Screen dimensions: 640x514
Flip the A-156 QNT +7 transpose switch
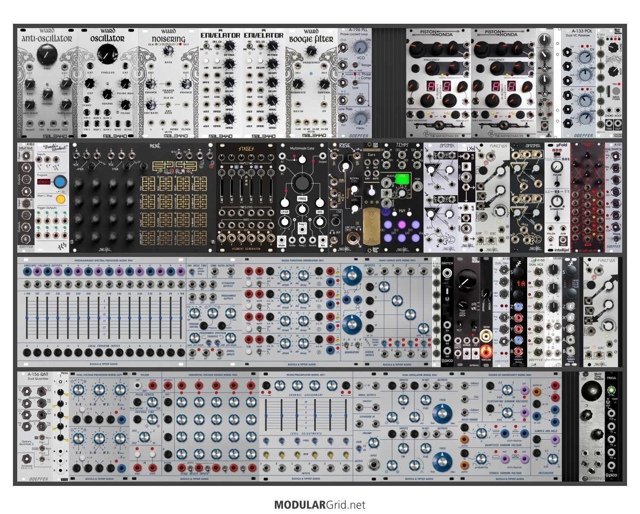point(41,458)
